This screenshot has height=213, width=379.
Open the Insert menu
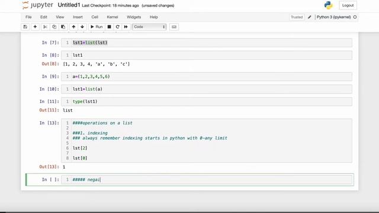tap(78, 17)
